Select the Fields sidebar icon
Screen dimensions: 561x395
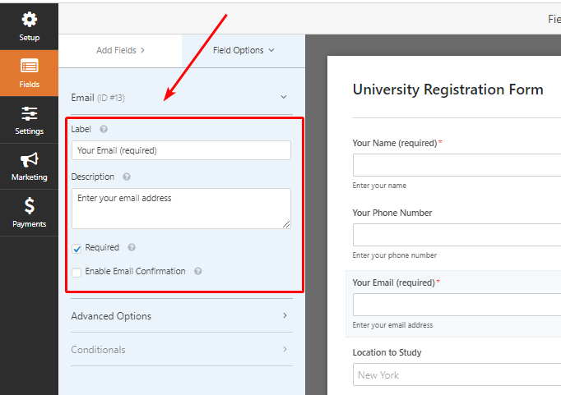point(29,67)
